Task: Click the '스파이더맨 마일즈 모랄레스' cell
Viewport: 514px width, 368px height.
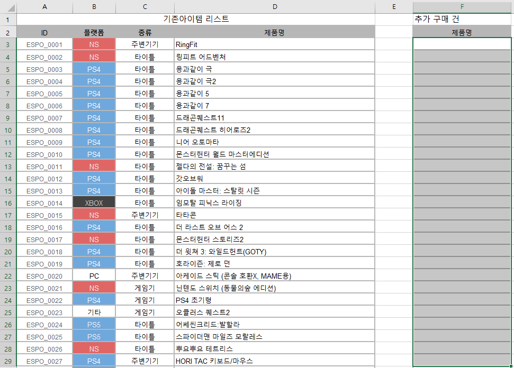Action: [275, 337]
